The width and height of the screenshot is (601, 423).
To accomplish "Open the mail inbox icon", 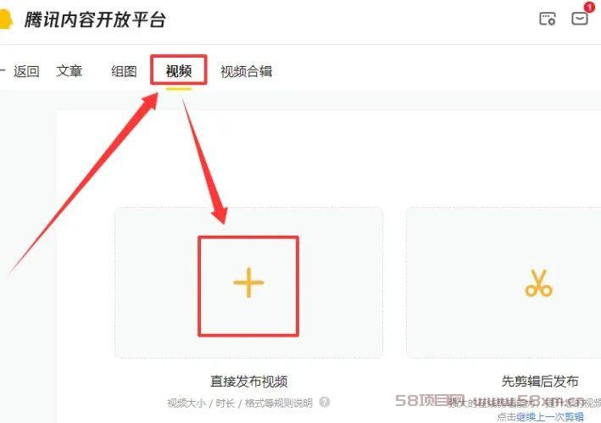I will tap(580, 19).
